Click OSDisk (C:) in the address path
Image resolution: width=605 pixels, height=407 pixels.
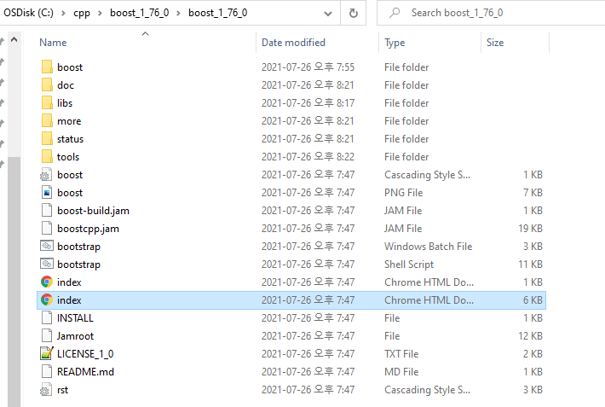29,13
